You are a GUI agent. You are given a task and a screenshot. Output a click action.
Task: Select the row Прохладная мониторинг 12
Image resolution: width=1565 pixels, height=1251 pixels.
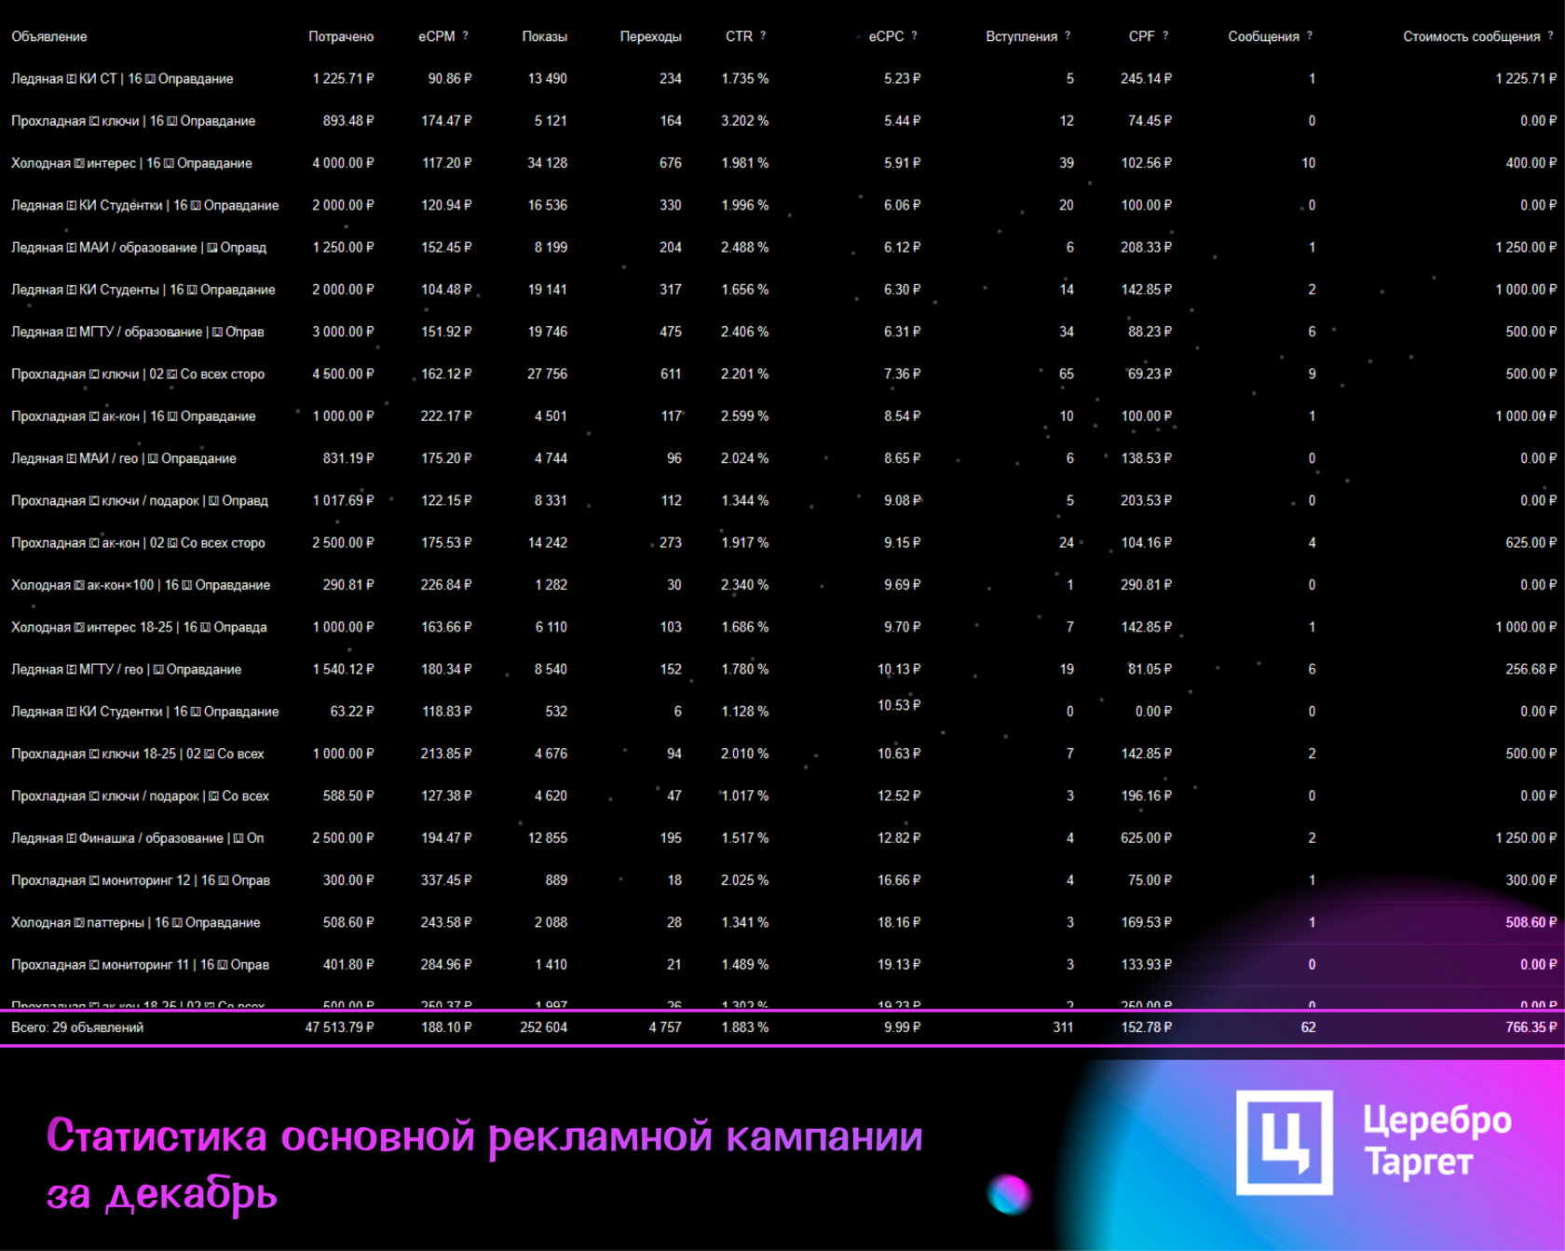782,880
